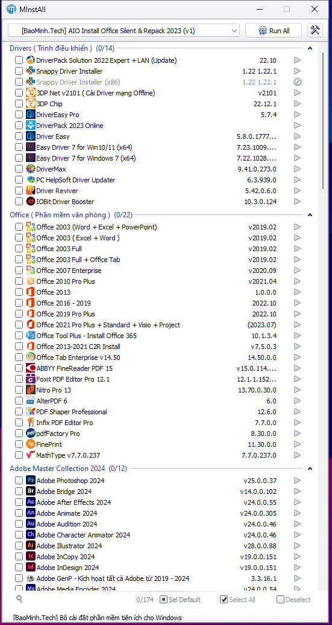Check the Office 2007 Enterprise checkbox
The height and width of the screenshot is (625, 332).
click(19, 271)
